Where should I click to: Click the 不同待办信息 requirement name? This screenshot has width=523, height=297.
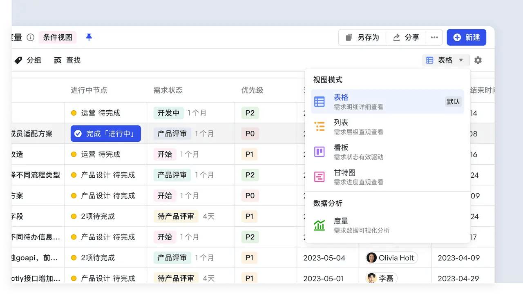tap(36, 237)
